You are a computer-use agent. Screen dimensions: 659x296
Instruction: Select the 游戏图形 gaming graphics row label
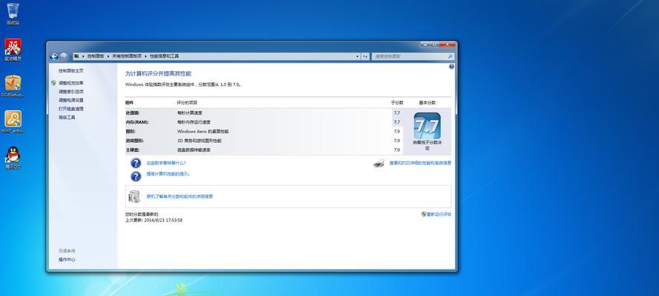[134, 141]
